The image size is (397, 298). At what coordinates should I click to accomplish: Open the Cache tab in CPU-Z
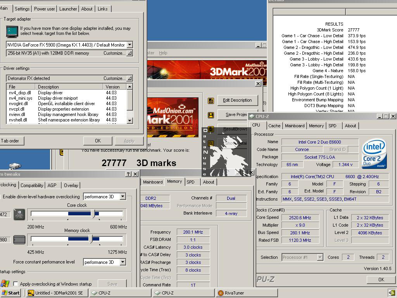coord(274,126)
